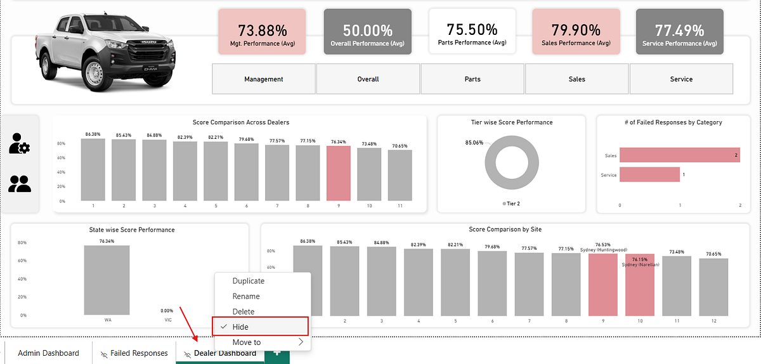Select the Isuzu D-Max truck image

[x=106, y=51]
